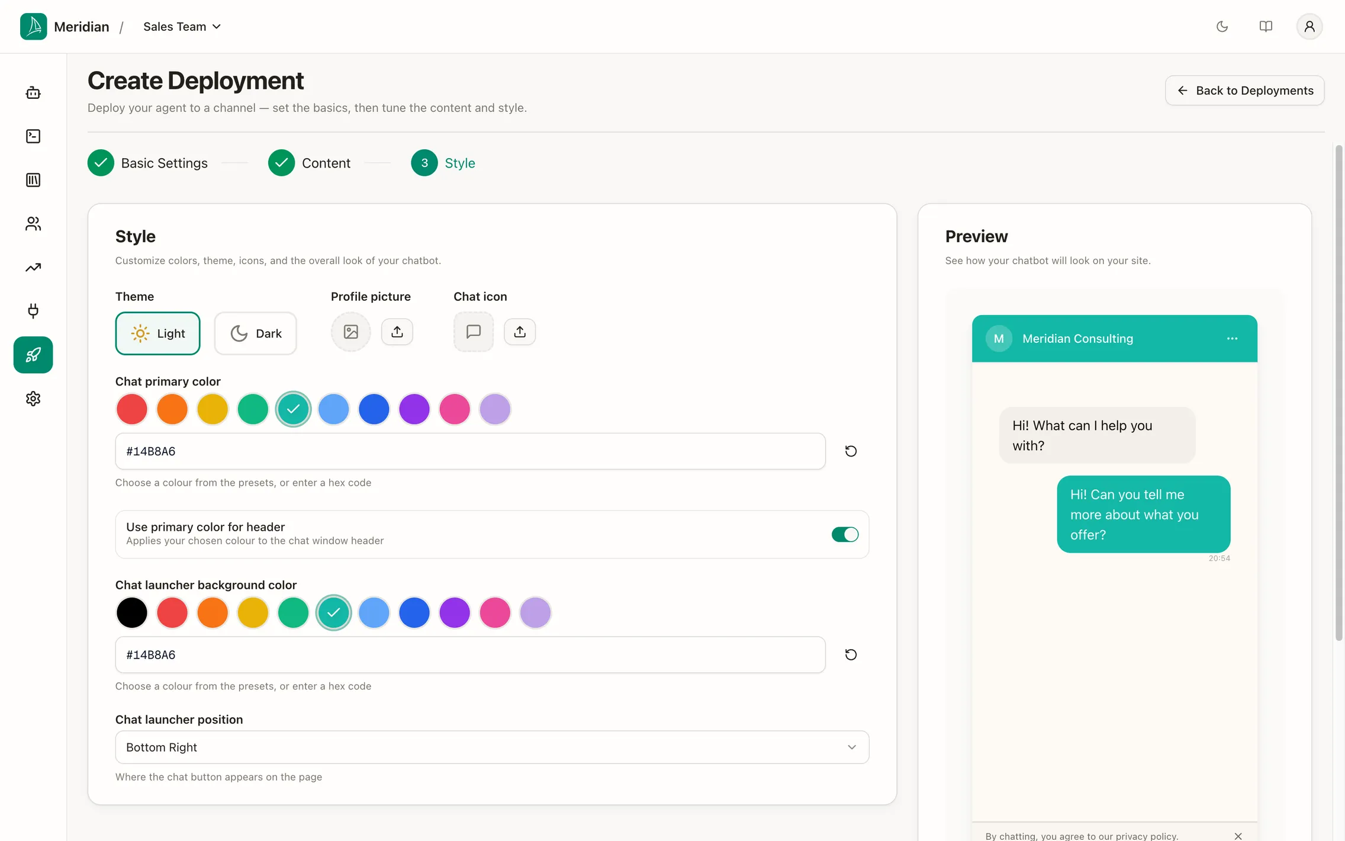Click the page vertical scrollbar
1345x841 pixels.
pos(1339,393)
